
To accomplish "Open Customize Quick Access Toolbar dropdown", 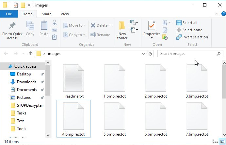I will pos(29,5).
